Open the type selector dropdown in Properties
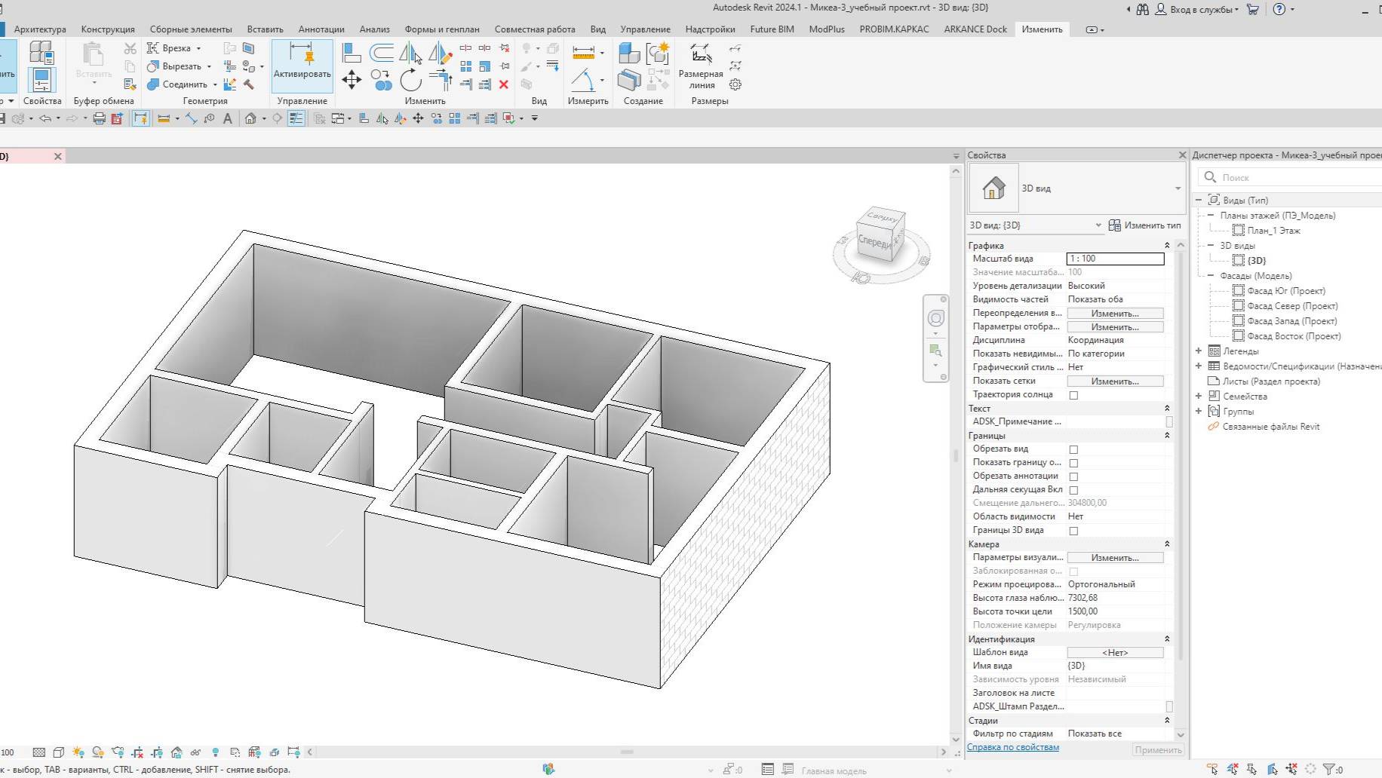The width and height of the screenshot is (1382, 778). (1177, 188)
